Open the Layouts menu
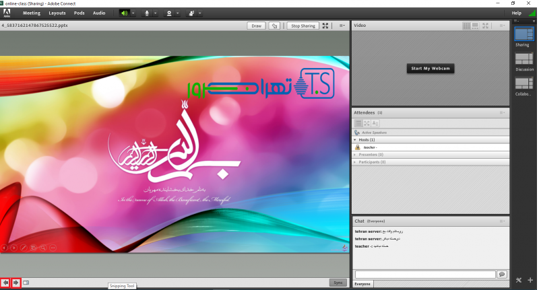Viewport: 539px width, 290px height. point(57,13)
